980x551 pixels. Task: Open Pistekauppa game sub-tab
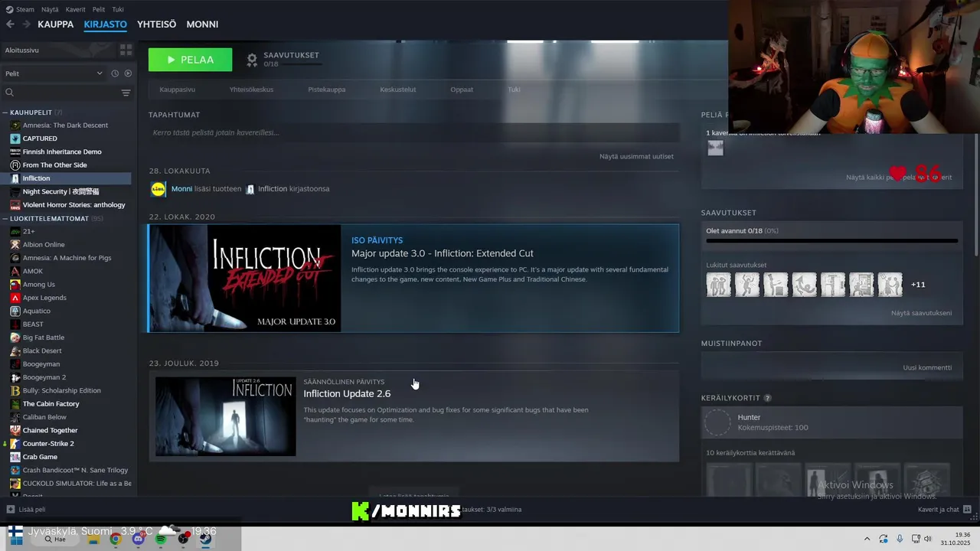coord(327,90)
